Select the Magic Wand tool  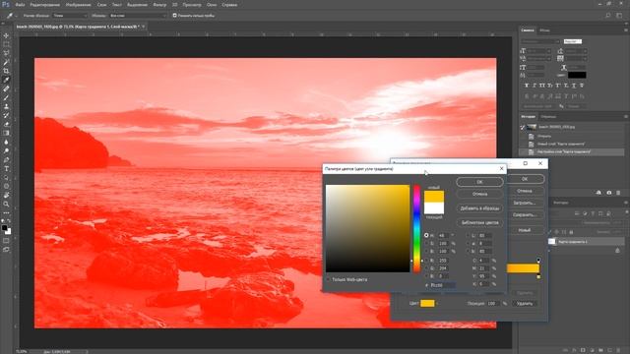coord(6,62)
